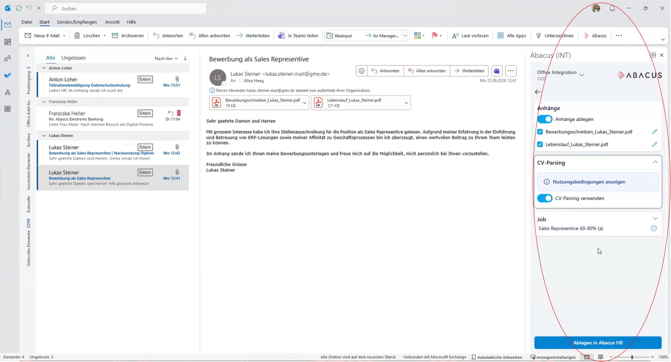671x362 pixels.
Task: Edit Lebenslauf_Lukas_Steiner.pdf with pencil icon
Action: [654, 144]
